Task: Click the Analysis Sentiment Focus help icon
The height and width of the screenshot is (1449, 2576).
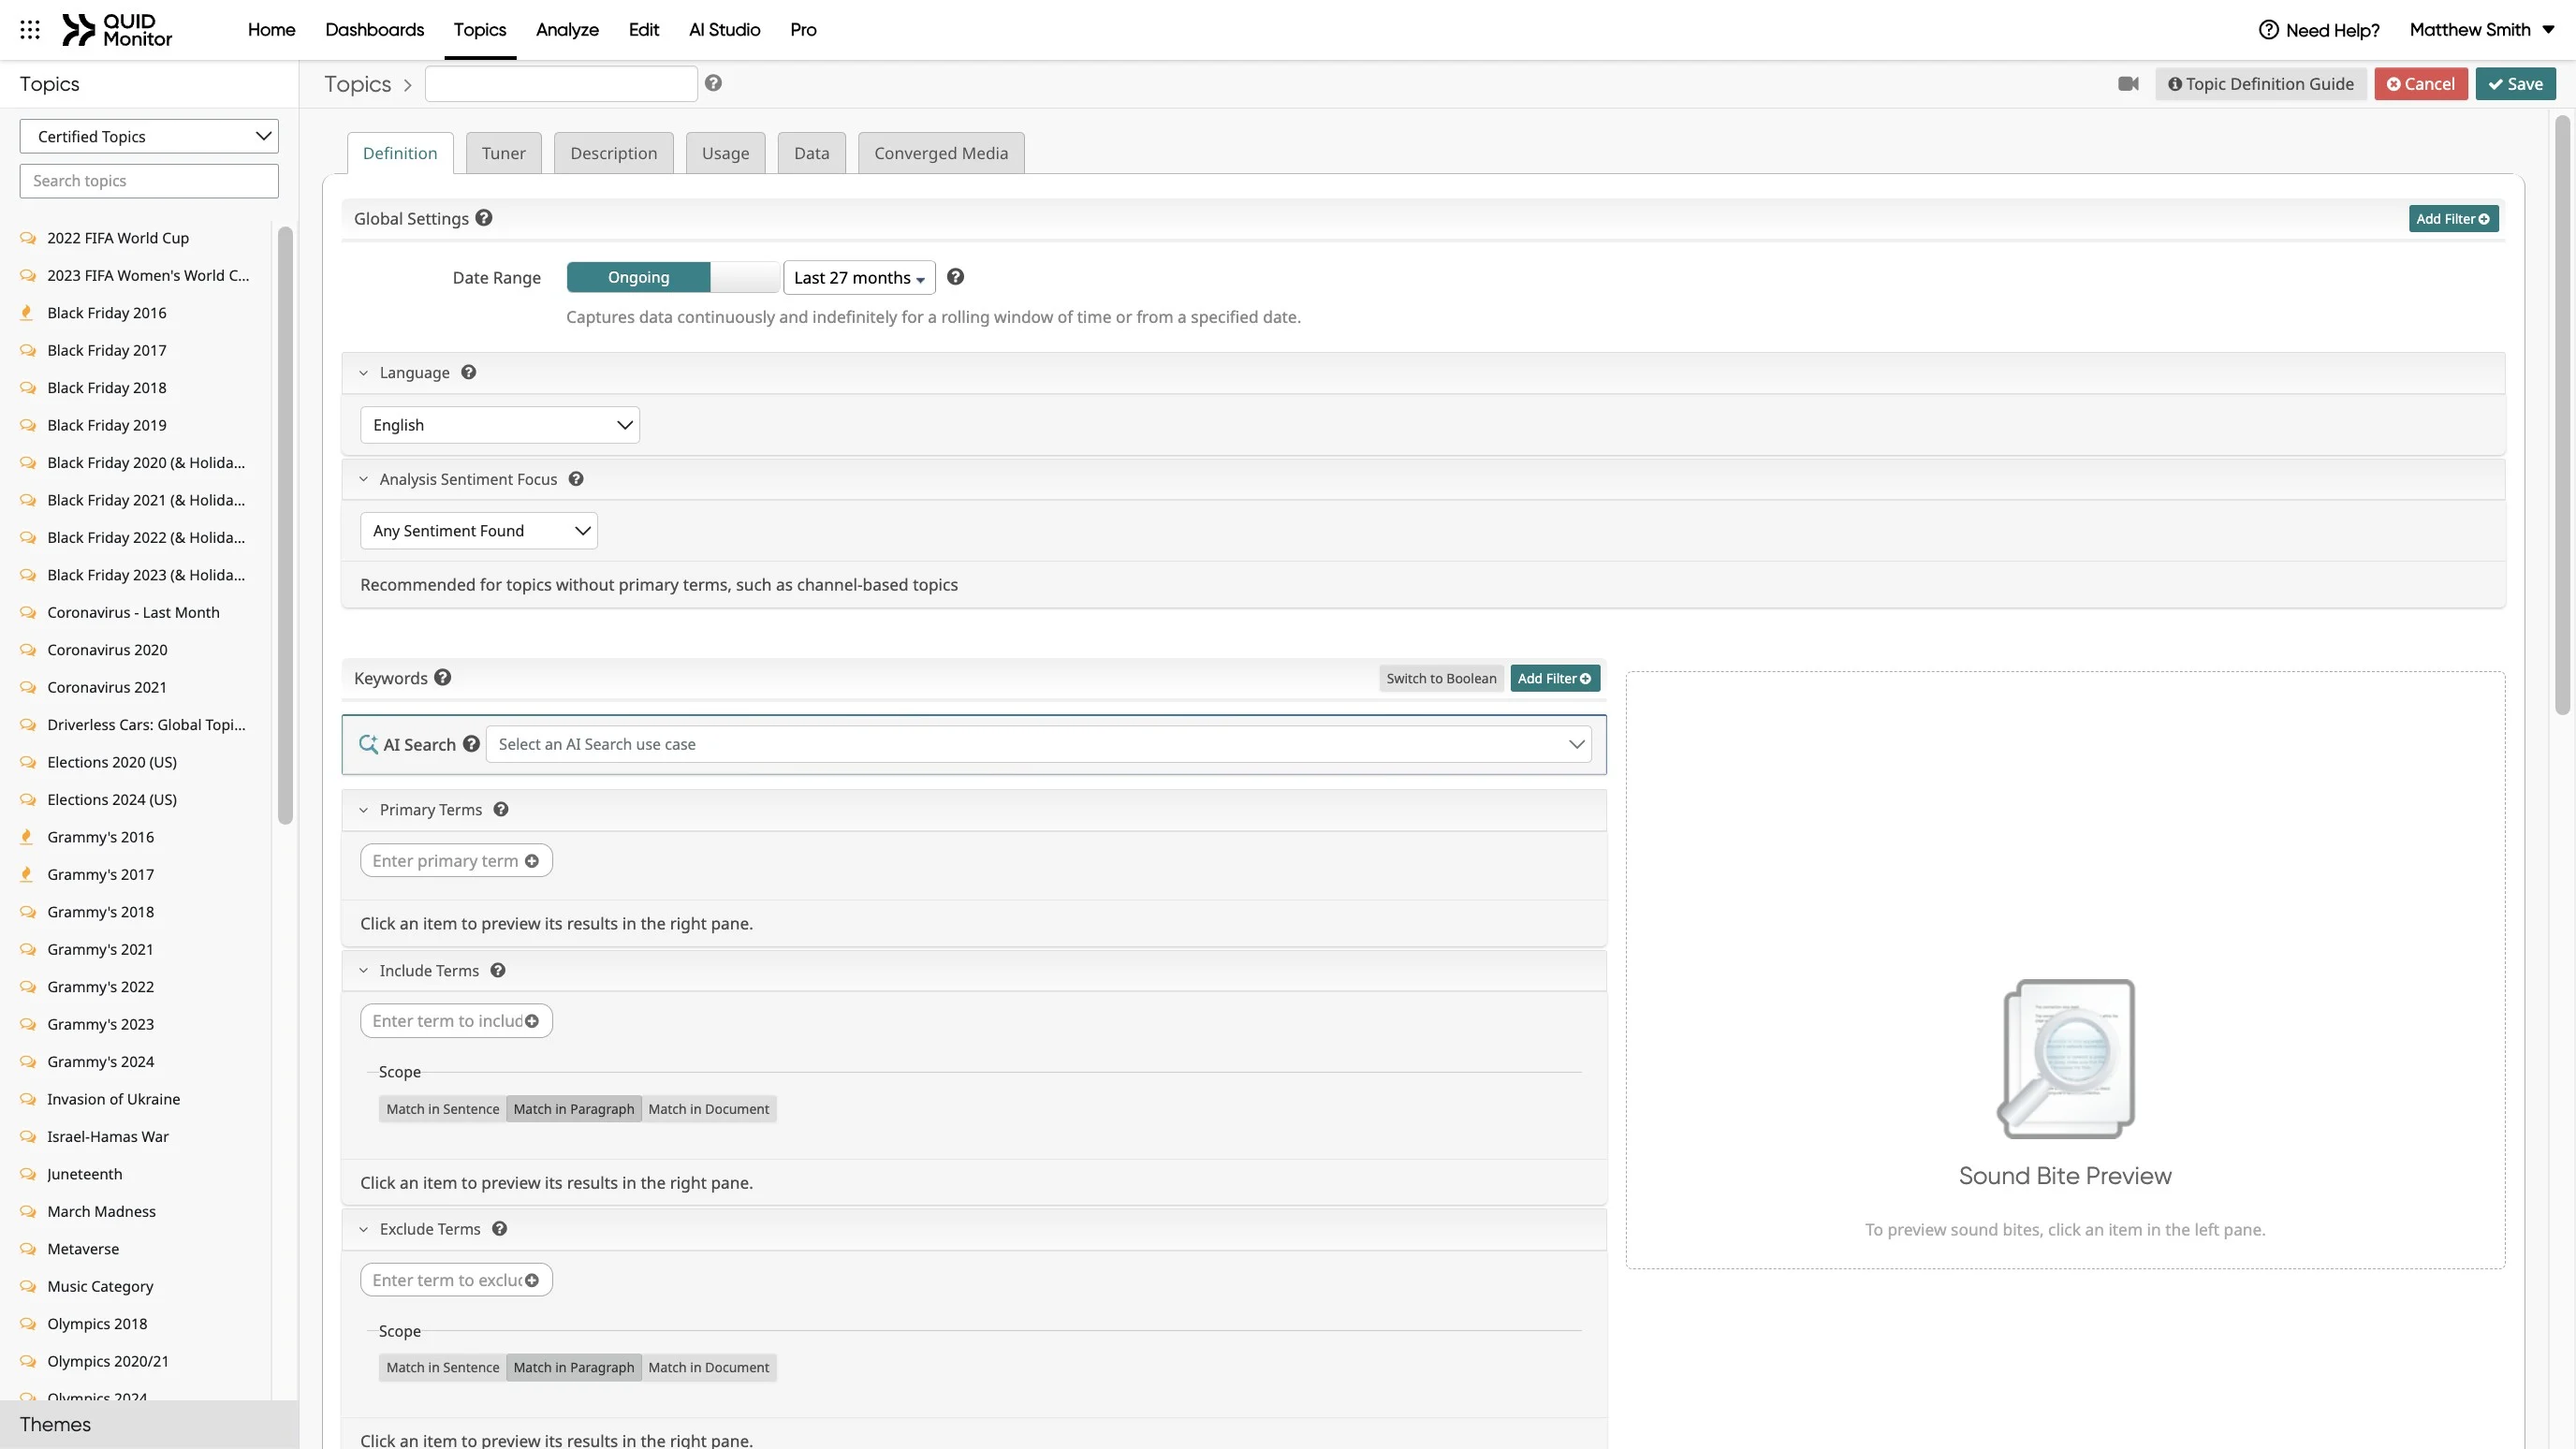Action: click(x=576, y=479)
